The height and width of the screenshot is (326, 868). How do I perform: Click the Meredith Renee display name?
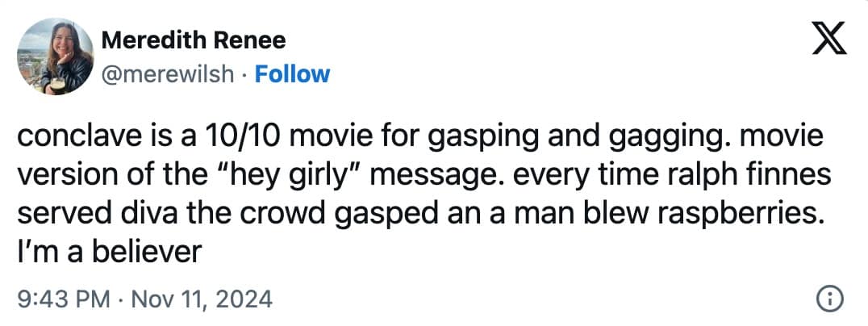point(194,40)
